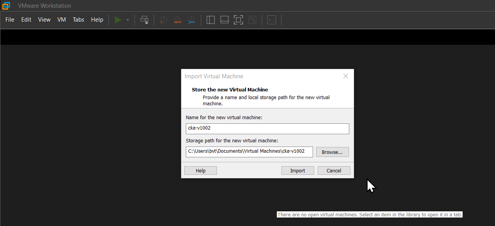Image resolution: width=495 pixels, height=226 pixels.
Task: Open the console view icon
Action: pos(272,20)
